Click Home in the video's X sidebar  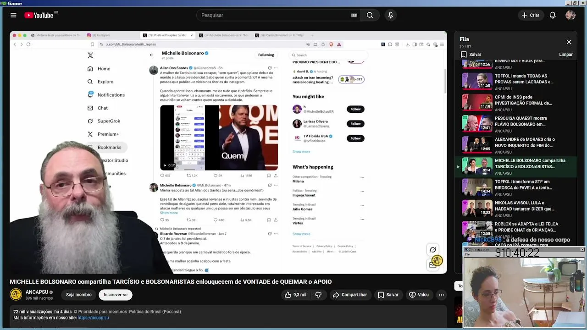[99, 69]
